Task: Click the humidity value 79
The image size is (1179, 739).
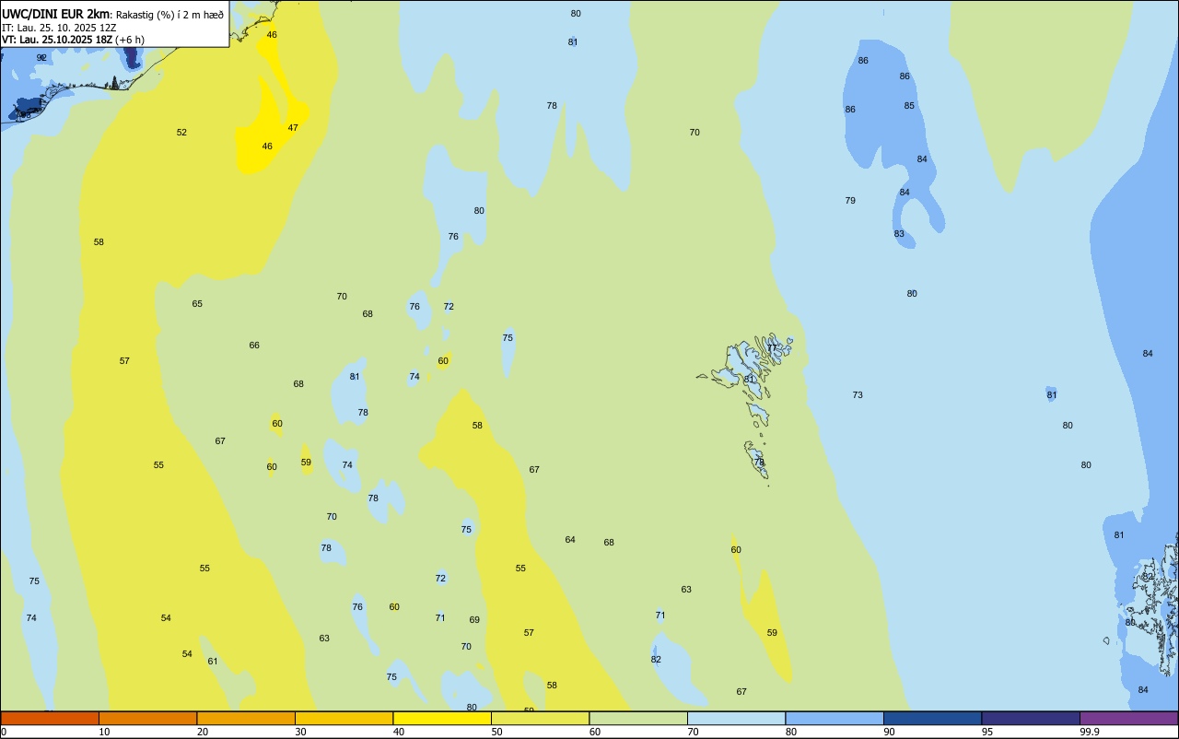Action: pyautogui.click(x=850, y=201)
